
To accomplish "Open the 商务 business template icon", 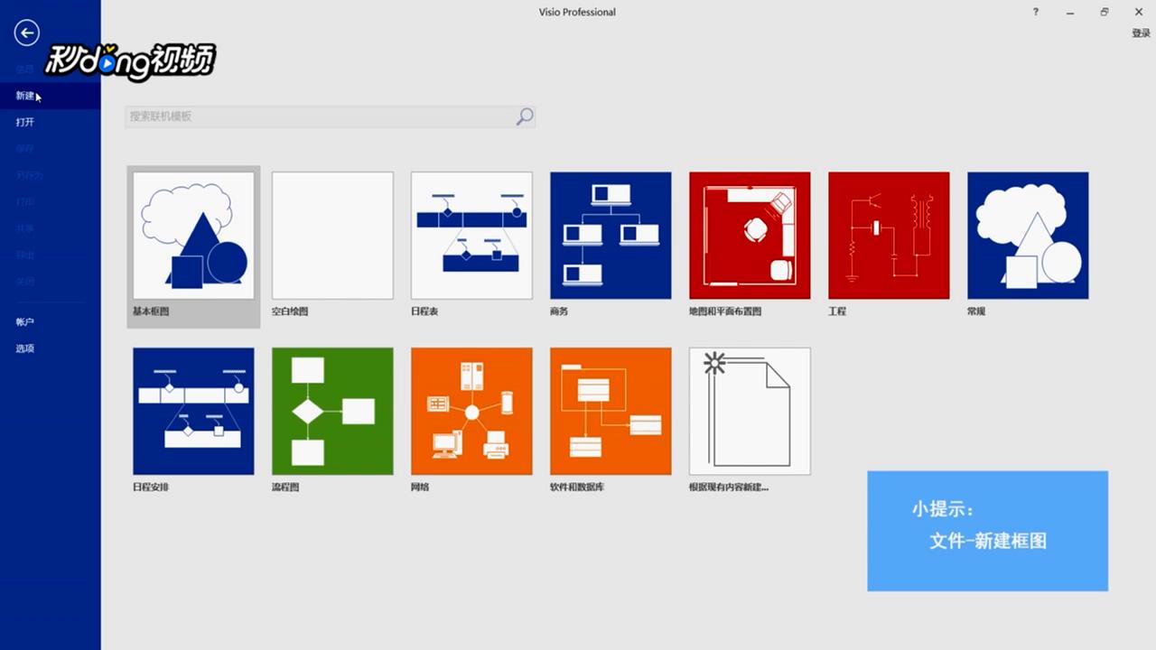I will tap(611, 236).
